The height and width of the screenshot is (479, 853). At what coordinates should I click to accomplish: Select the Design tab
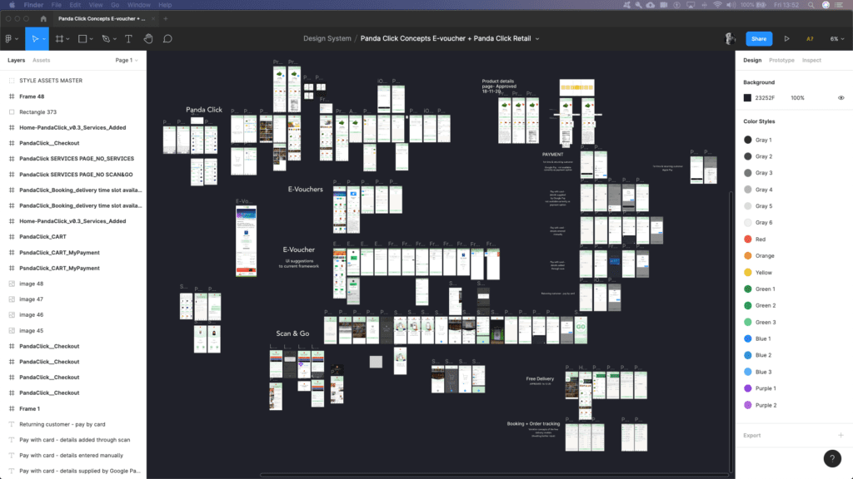[752, 60]
